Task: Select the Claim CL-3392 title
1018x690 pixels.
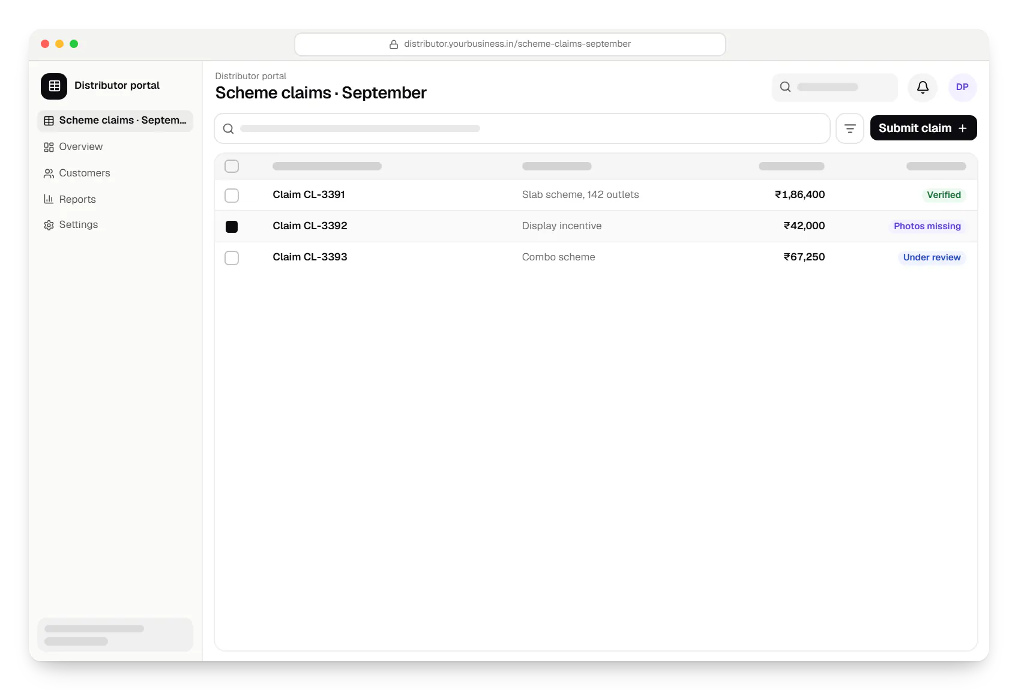Action: click(310, 226)
